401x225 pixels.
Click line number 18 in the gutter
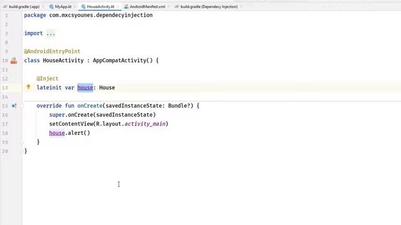[x=5, y=133]
